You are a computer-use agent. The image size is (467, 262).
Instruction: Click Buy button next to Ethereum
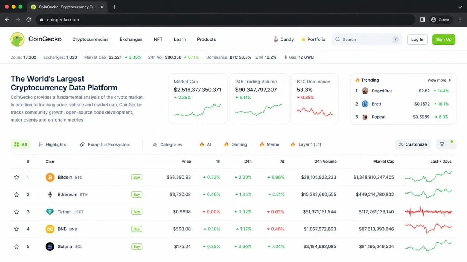[137, 195]
